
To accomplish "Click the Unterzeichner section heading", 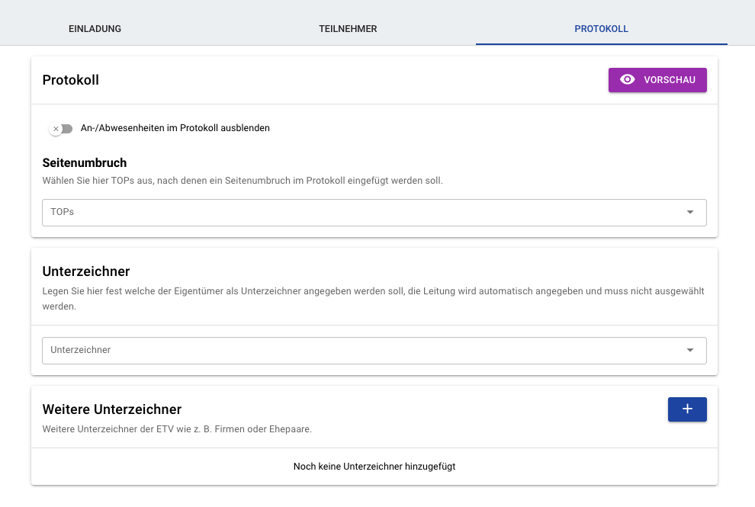I will [x=86, y=271].
